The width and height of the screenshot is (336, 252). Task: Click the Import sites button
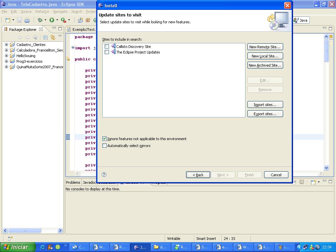pos(265,105)
